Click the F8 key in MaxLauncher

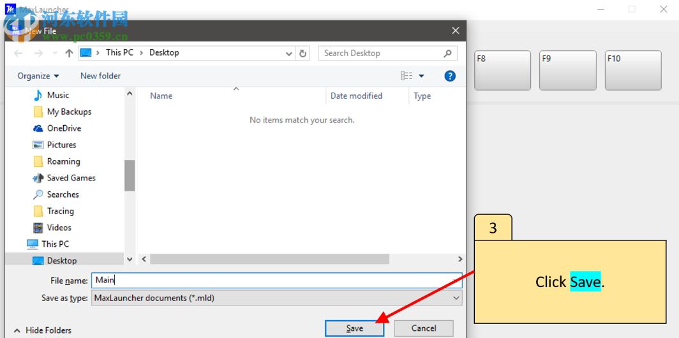click(502, 71)
